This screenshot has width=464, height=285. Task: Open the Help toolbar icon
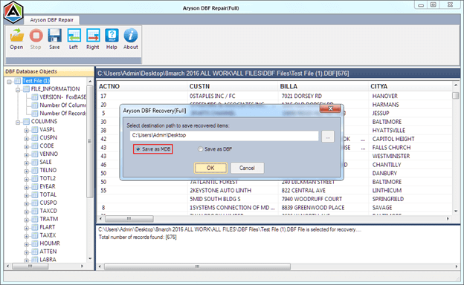[112, 36]
